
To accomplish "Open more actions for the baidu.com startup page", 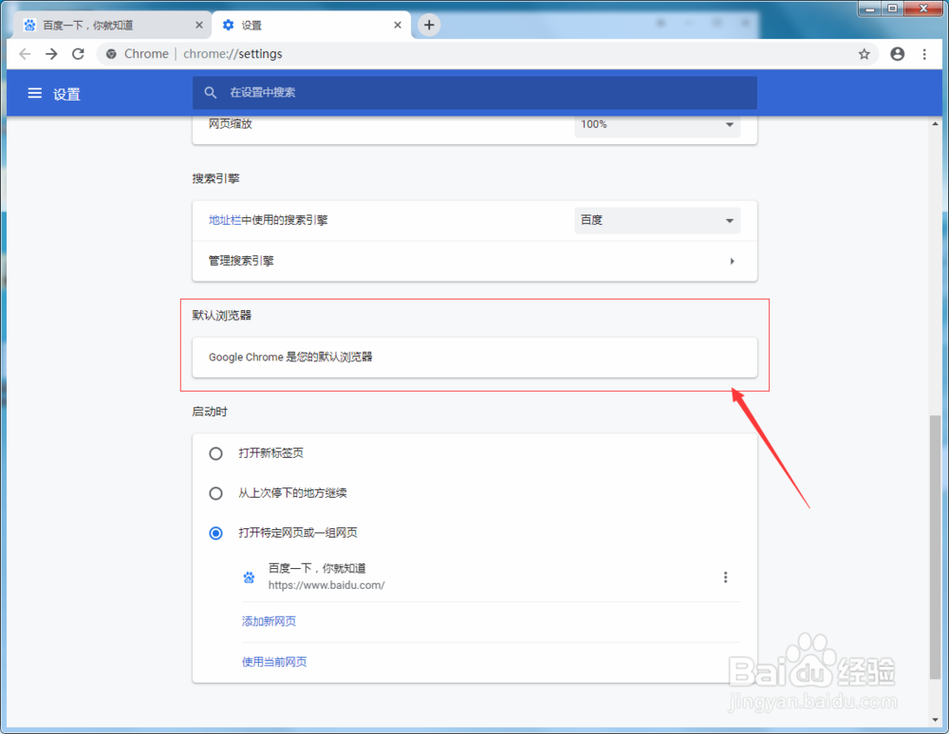I will (725, 577).
